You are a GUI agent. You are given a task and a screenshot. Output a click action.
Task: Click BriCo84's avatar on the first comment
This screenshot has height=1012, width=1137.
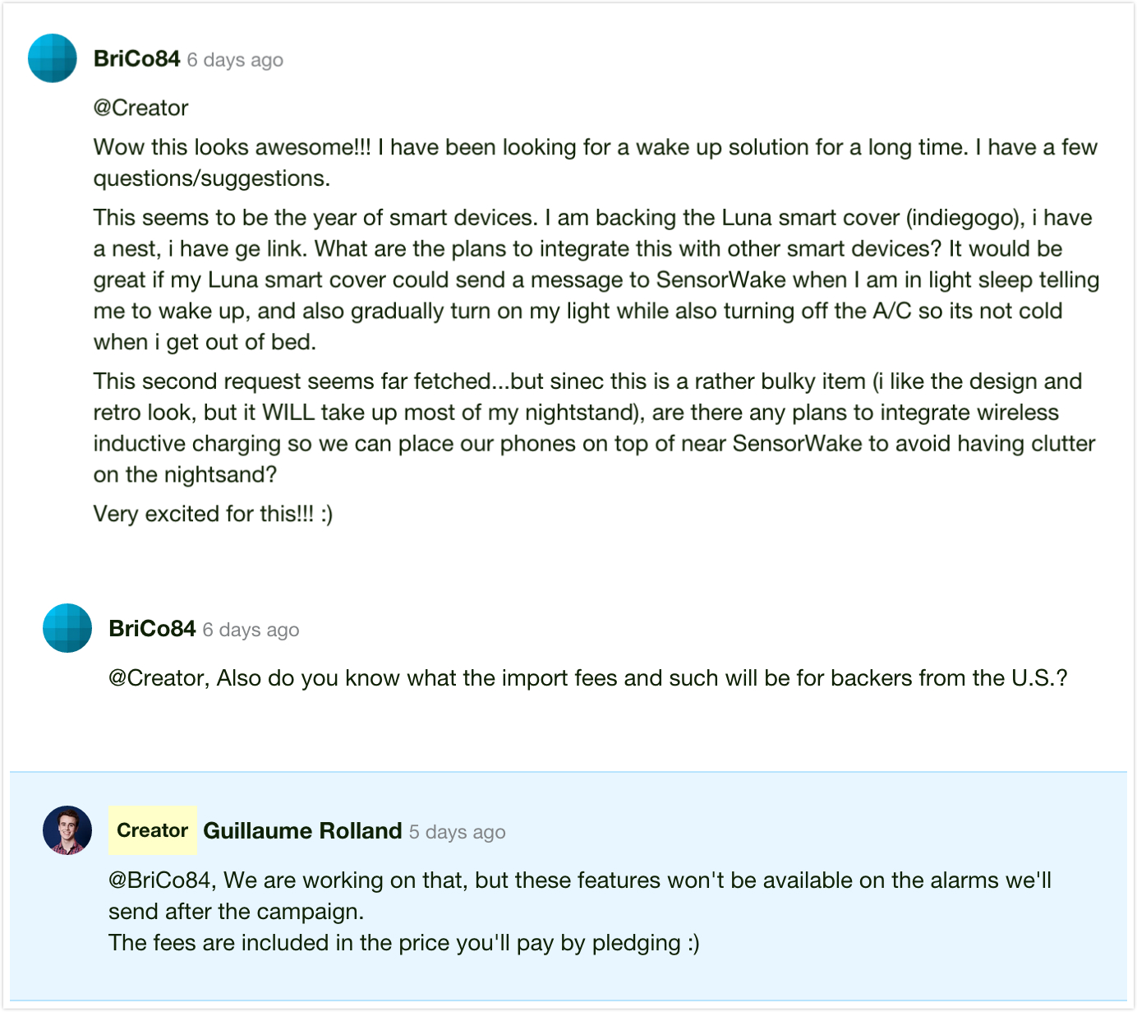[x=53, y=58]
